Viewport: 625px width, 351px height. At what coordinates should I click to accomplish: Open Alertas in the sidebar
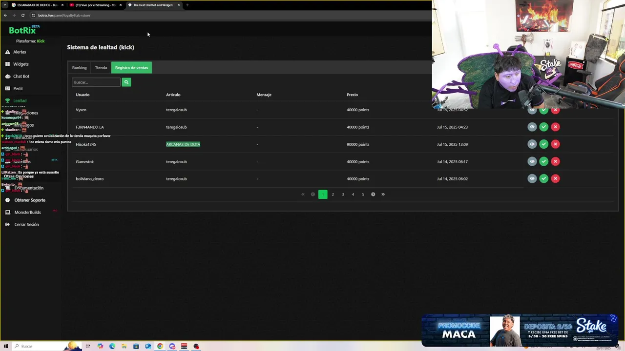20,52
